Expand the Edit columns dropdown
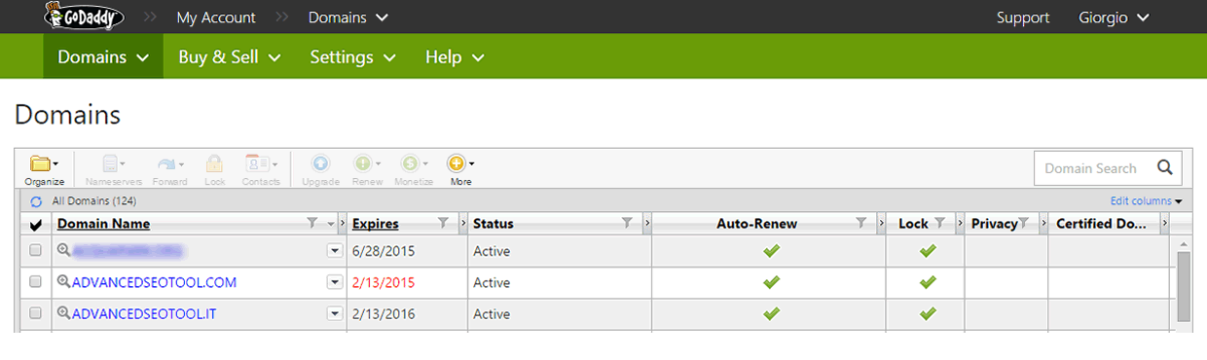 click(x=1146, y=201)
